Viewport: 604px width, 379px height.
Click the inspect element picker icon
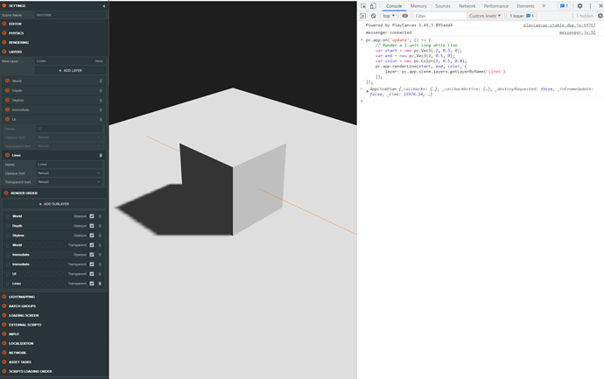pyautogui.click(x=363, y=6)
